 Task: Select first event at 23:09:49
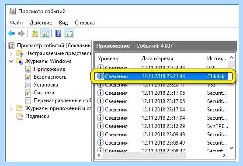[162, 135]
